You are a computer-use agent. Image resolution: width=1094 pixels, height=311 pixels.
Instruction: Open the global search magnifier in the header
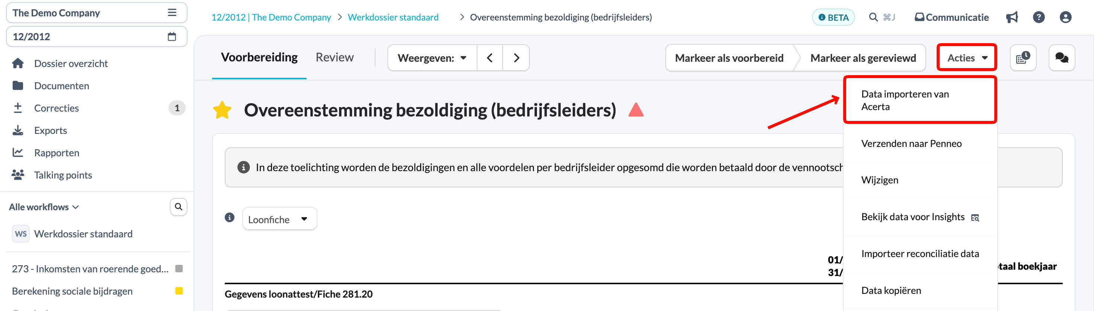point(873,17)
